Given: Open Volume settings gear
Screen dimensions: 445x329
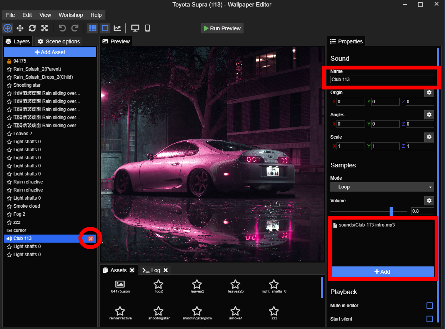Looking at the screenshot, I should [429, 201].
